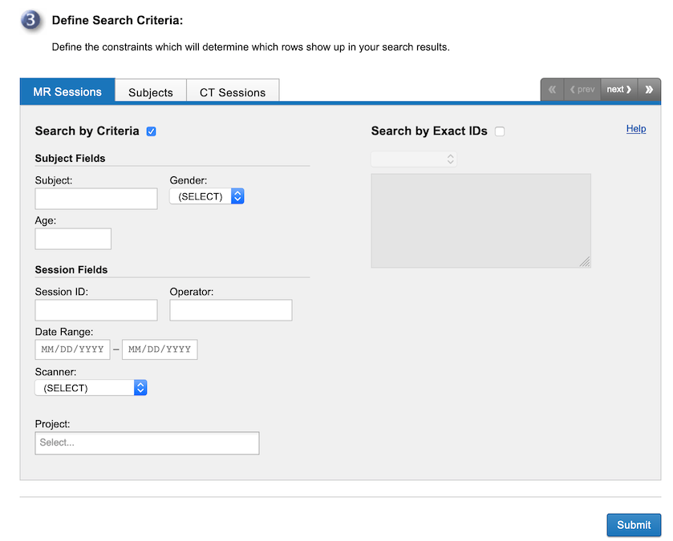This screenshot has height=541, width=673.
Task: Switch to the MR Sessions tab
Action: click(x=67, y=91)
